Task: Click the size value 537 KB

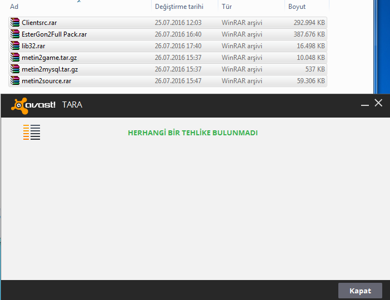Action: coord(315,69)
